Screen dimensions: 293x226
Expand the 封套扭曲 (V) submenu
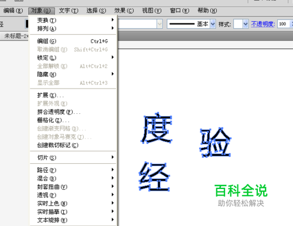[73, 187]
